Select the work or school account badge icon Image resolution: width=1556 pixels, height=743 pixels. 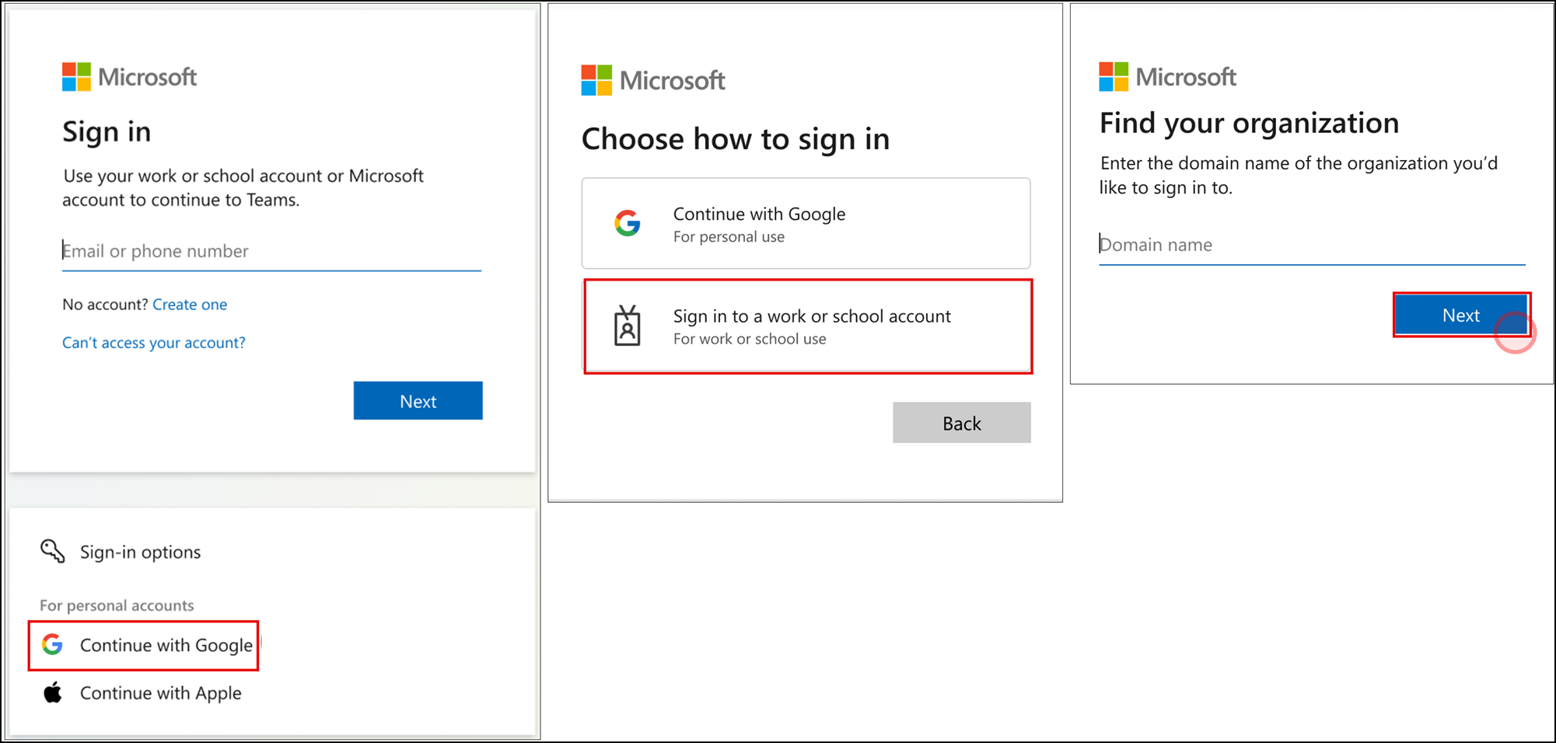(x=628, y=326)
